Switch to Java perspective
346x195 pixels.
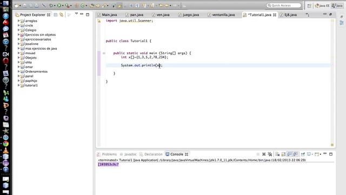click(x=337, y=6)
